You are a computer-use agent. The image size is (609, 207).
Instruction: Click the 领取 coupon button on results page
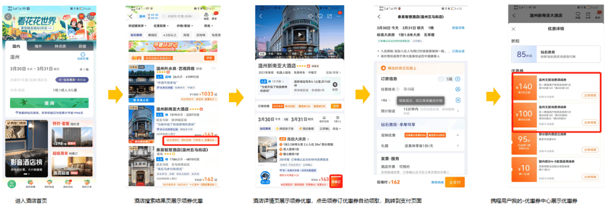(209, 58)
